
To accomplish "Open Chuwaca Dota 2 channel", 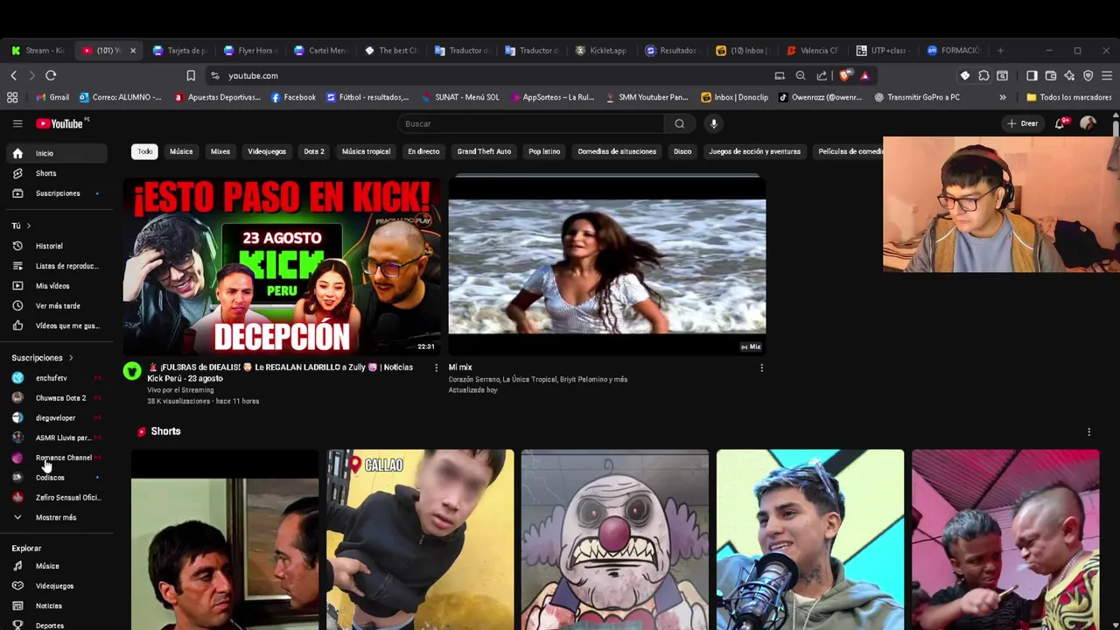I will tap(58, 398).
